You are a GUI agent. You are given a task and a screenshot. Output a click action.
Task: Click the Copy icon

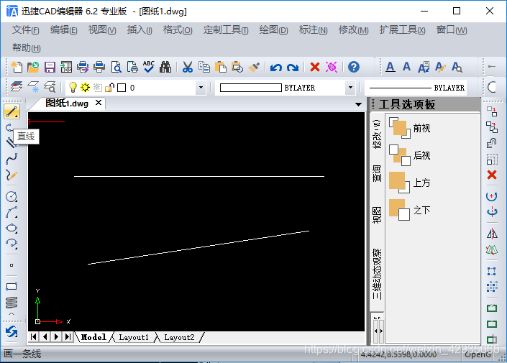(204, 67)
